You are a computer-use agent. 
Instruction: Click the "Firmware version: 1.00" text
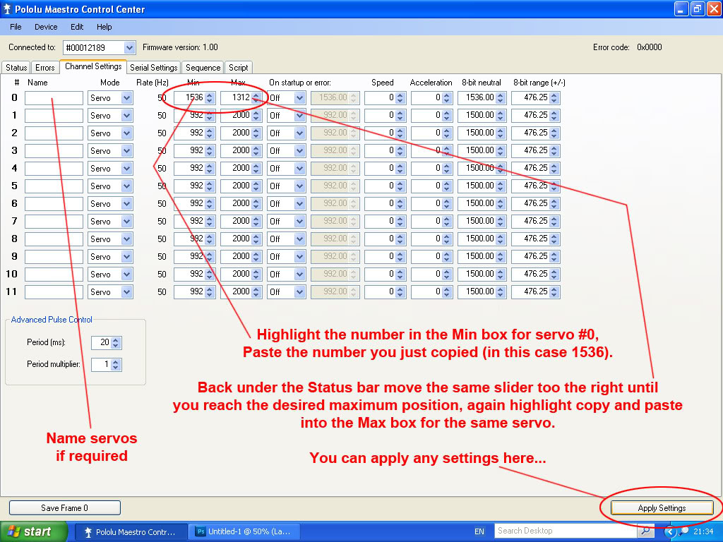180,47
